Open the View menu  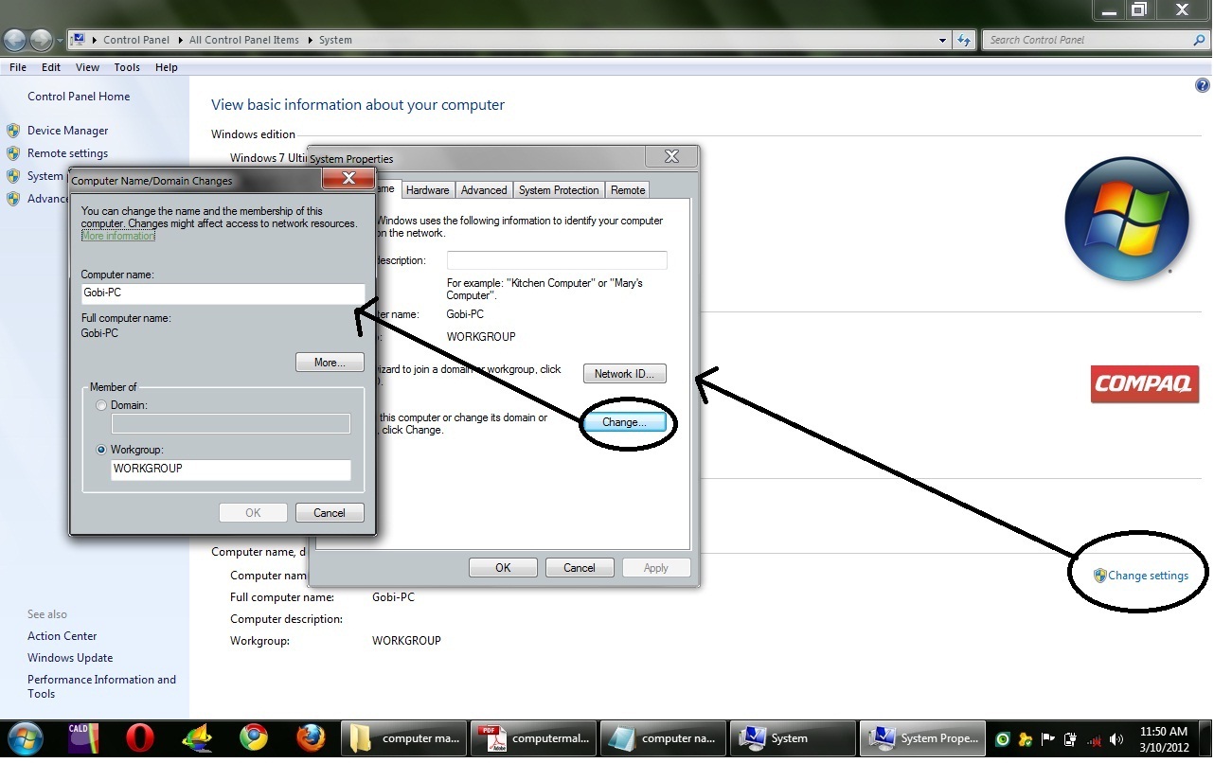(87, 67)
